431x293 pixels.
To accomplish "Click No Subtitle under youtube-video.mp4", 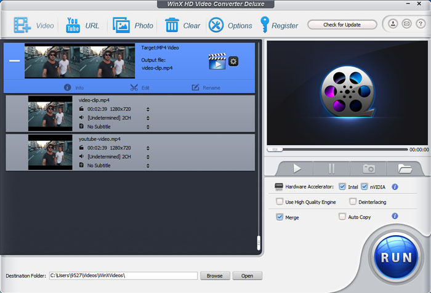I will (99, 166).
